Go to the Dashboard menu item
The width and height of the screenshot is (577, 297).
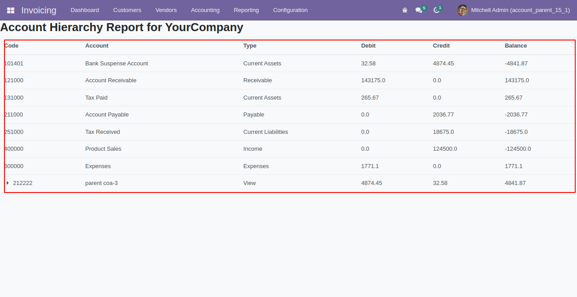[x=85, y=10]
